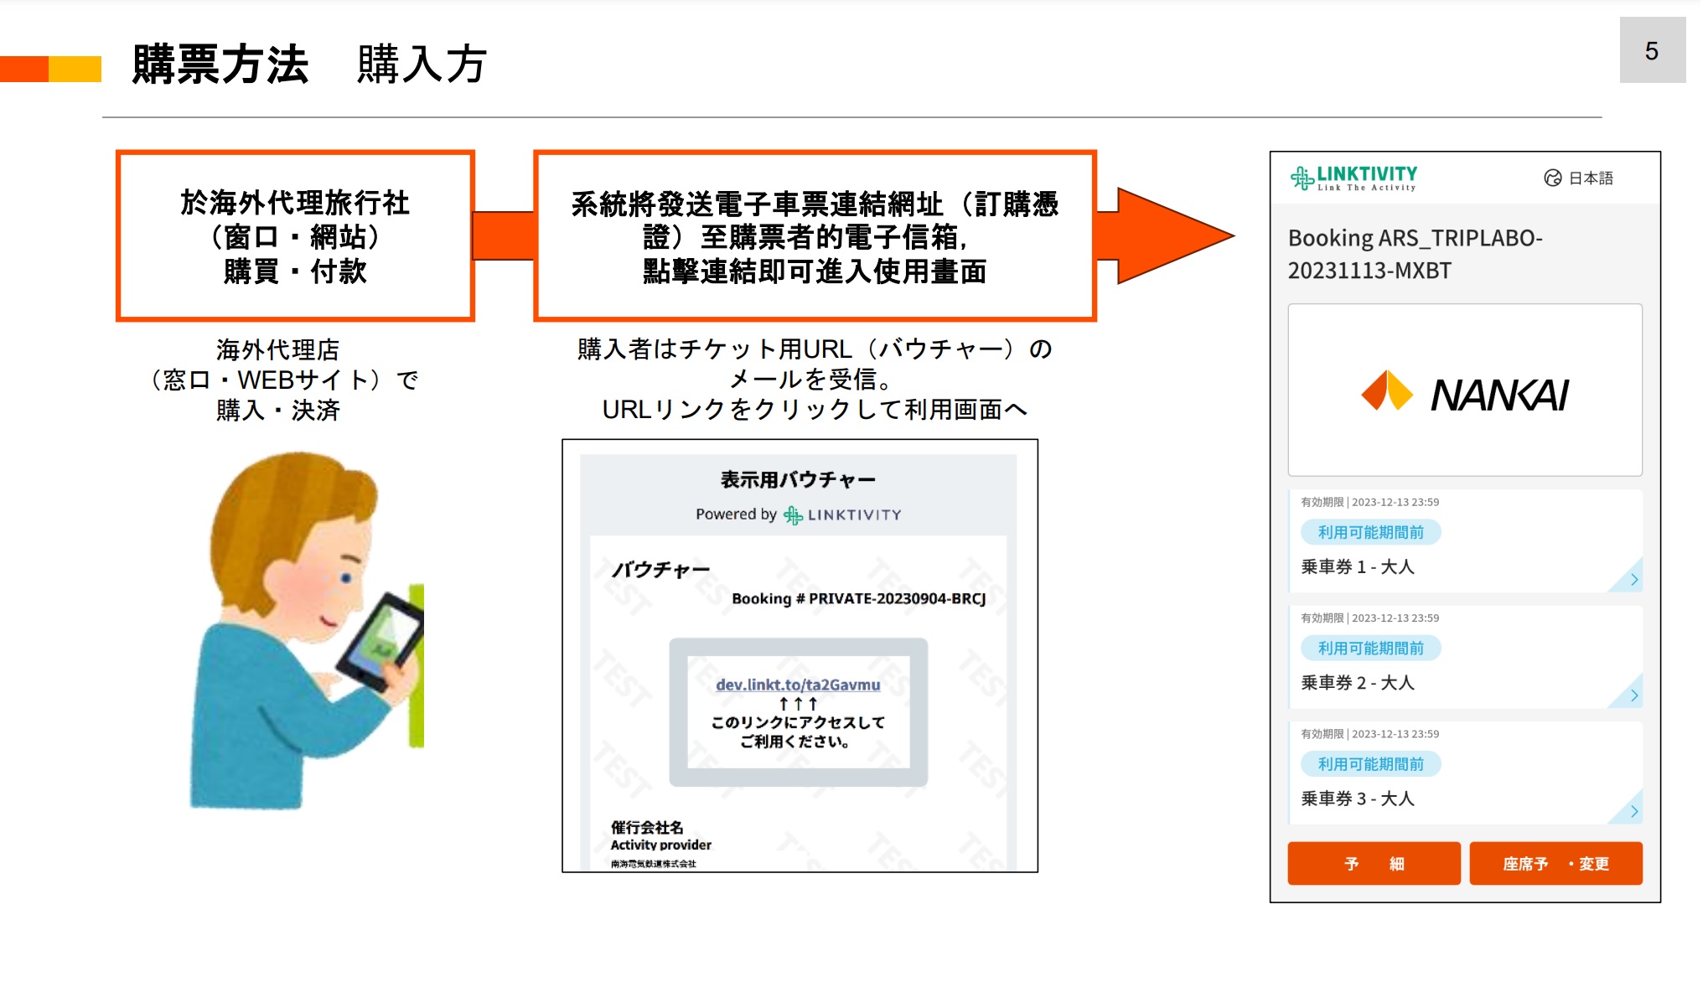The height and width of the screenshot is (1008, 1708).
Task: Expand chevron on 乗車券 1 ticket card
Action: point(1633,580)
